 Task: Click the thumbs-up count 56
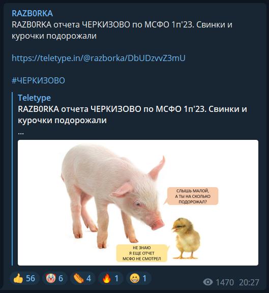click(31, 278)
